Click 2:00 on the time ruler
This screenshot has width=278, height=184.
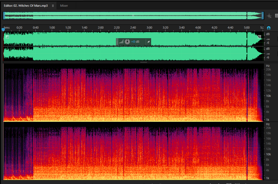point(101,28)
